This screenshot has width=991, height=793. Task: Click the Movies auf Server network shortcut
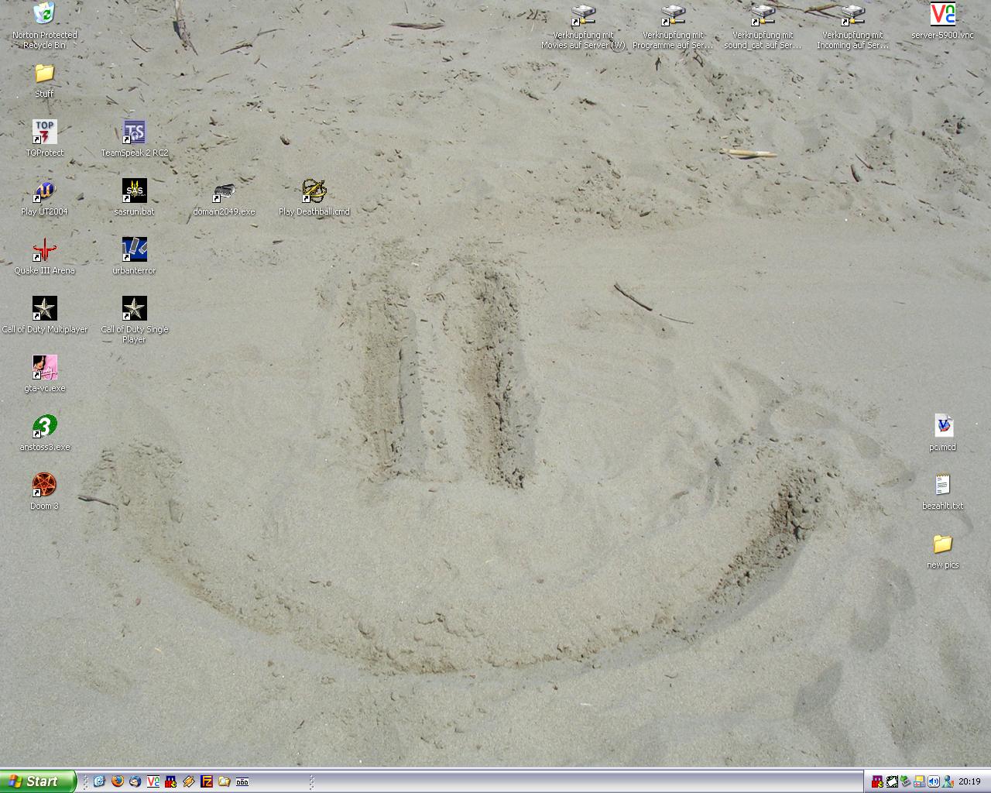[583, 15]
